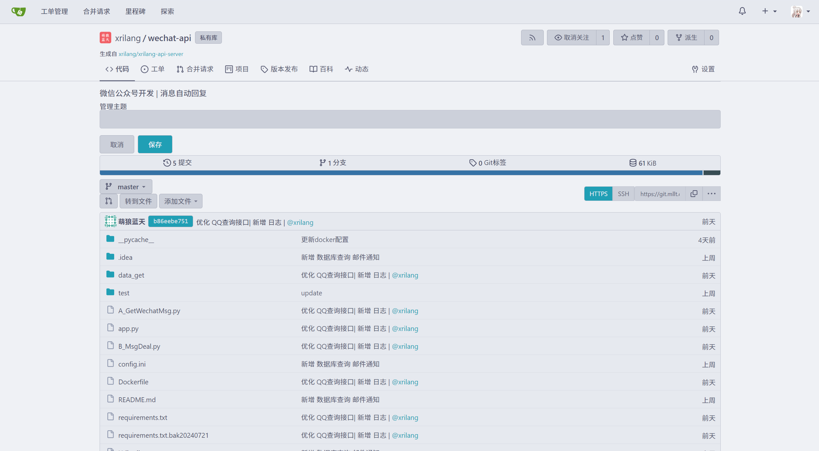The width and height of the screenshot is (819, 451).
Task: Click the commit author avatar icon
Action: click(110, 221)
